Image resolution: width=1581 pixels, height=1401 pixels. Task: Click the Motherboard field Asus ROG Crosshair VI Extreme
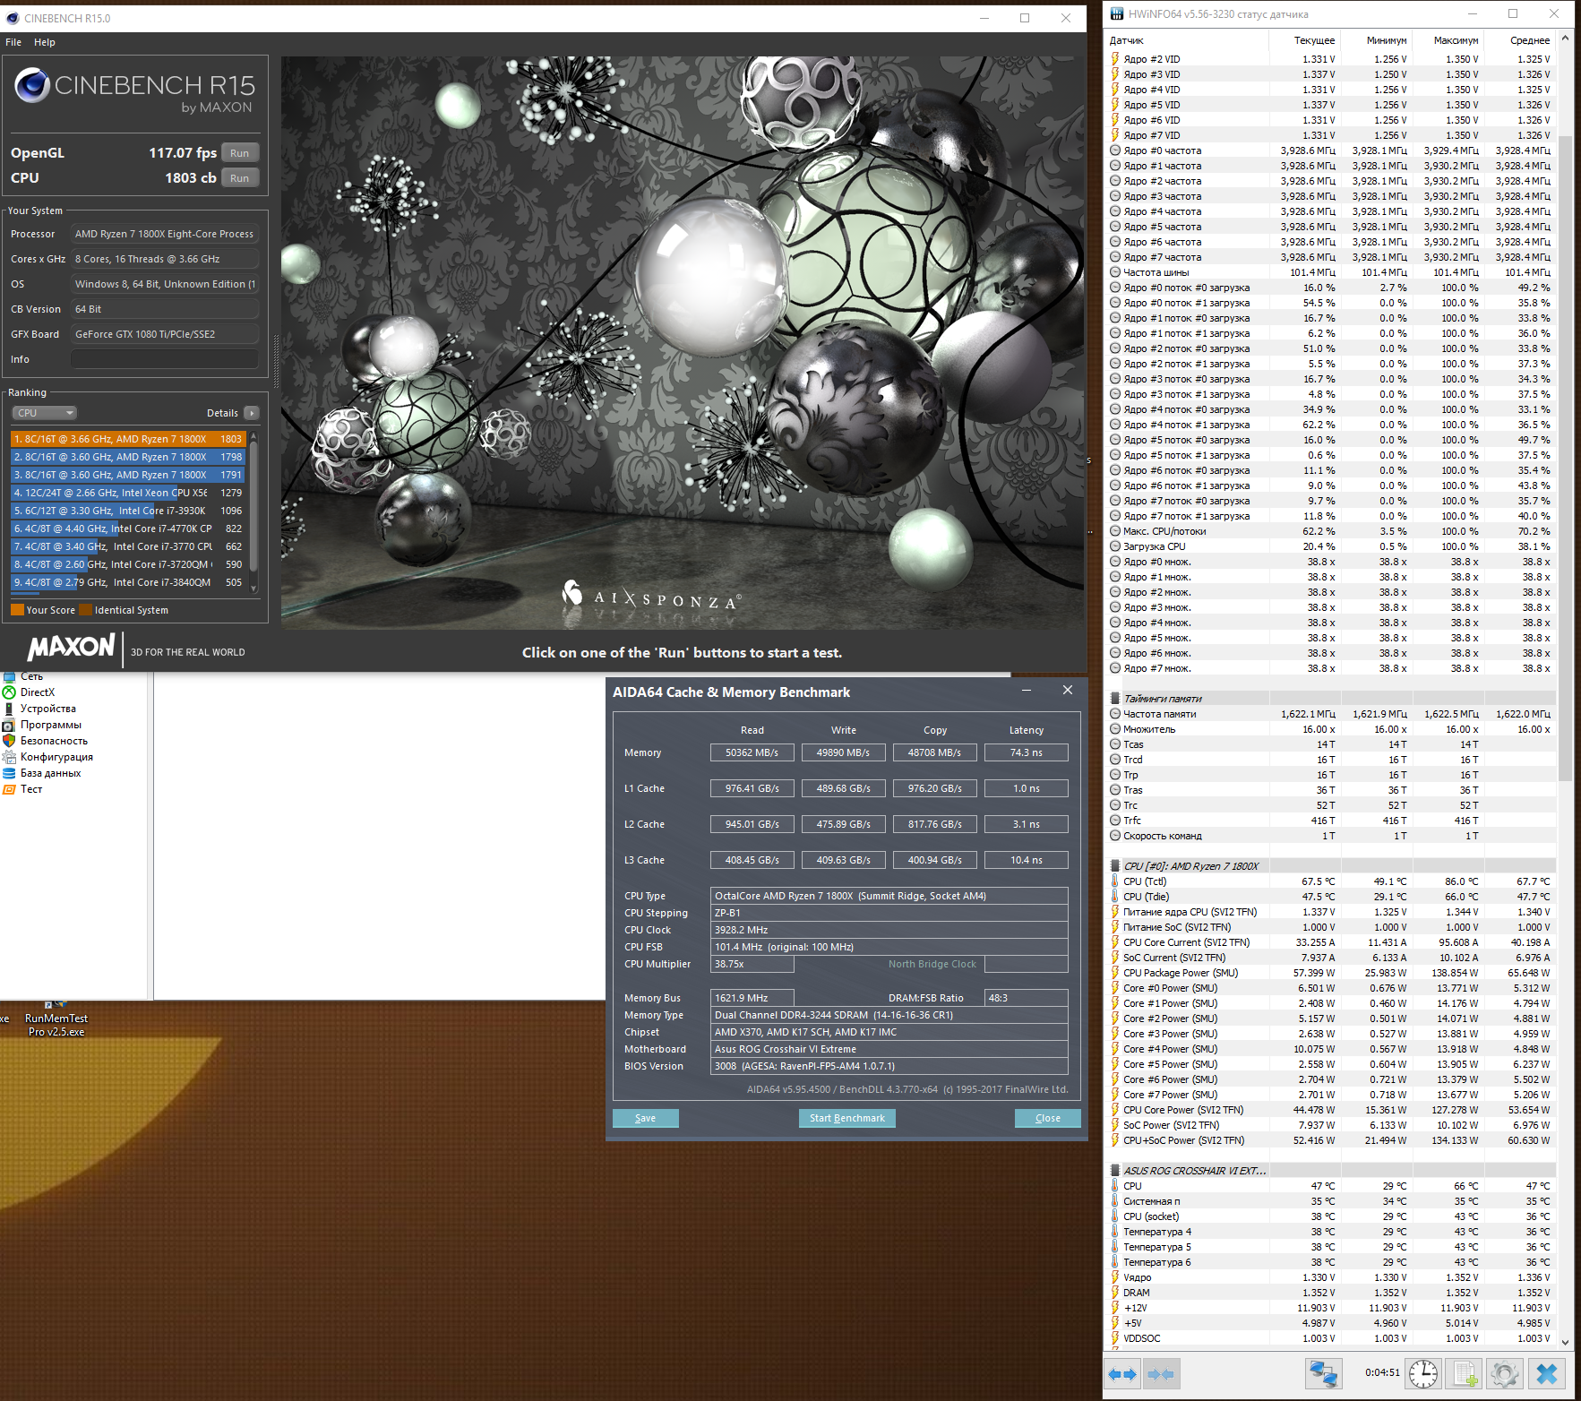889,1049
